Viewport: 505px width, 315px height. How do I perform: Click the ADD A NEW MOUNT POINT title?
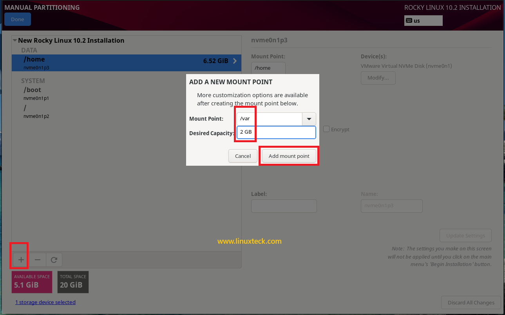(x=231, y=82)
